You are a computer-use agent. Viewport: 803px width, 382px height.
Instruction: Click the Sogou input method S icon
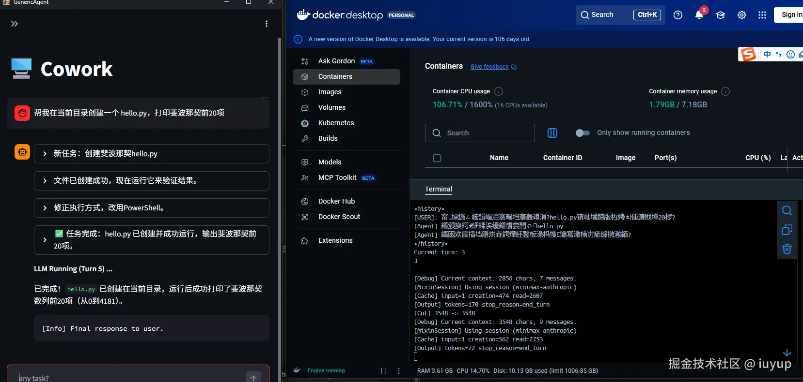point(748,54)
